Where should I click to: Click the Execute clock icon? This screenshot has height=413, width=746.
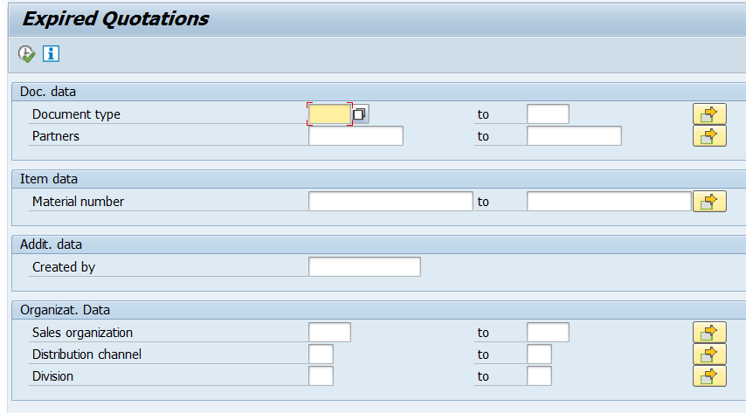(26, 54)
